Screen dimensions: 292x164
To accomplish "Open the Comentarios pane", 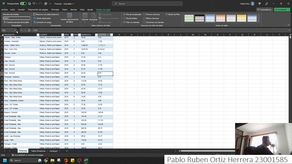I will [265, 10].
